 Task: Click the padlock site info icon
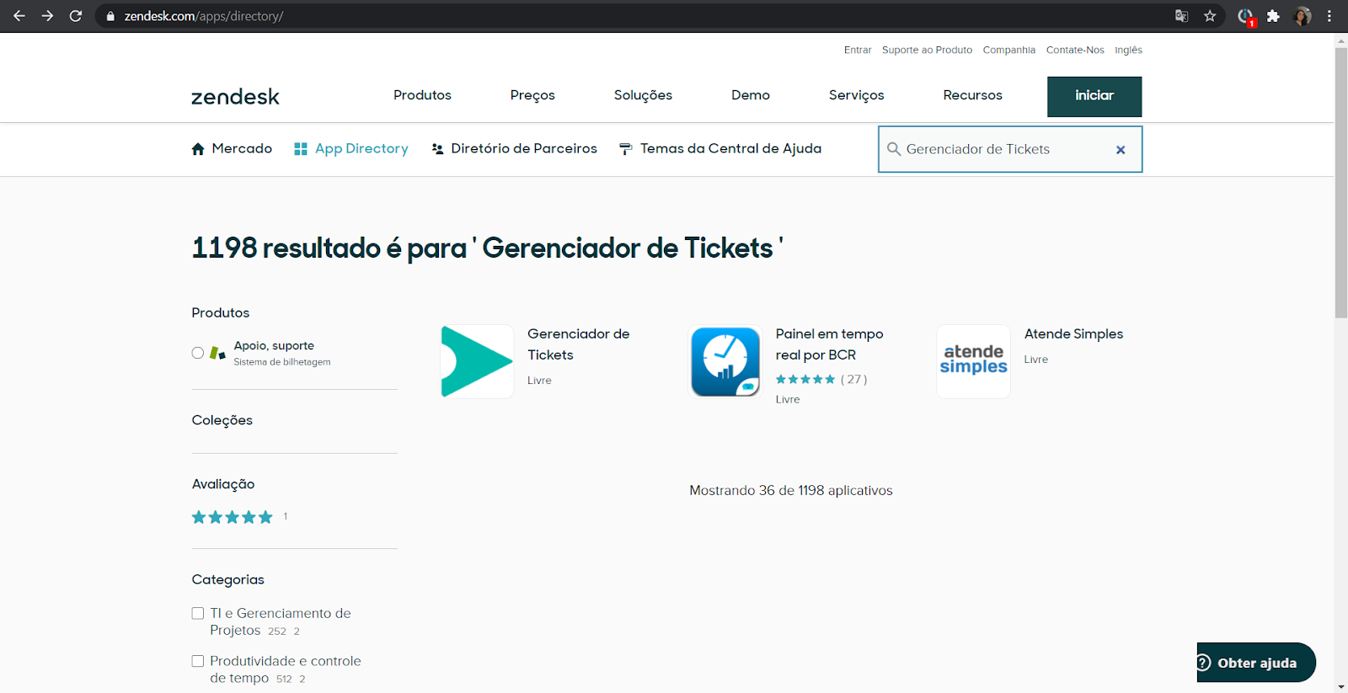tap(110, 16)
